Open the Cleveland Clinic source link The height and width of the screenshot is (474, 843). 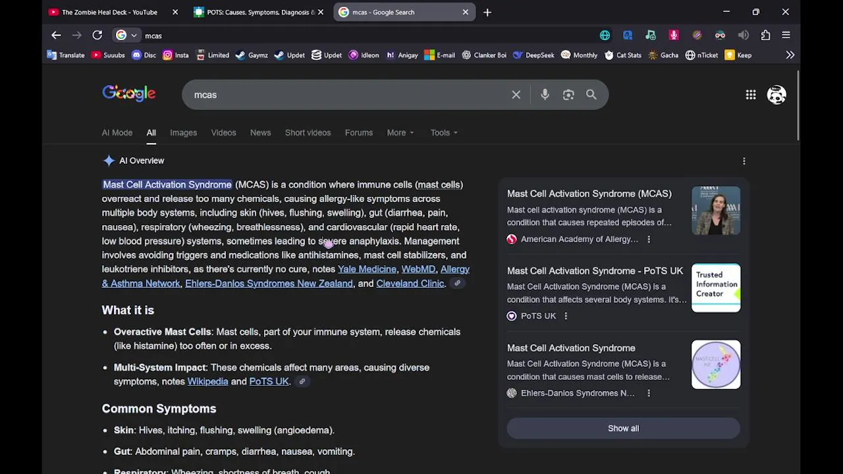coord(410,283)
